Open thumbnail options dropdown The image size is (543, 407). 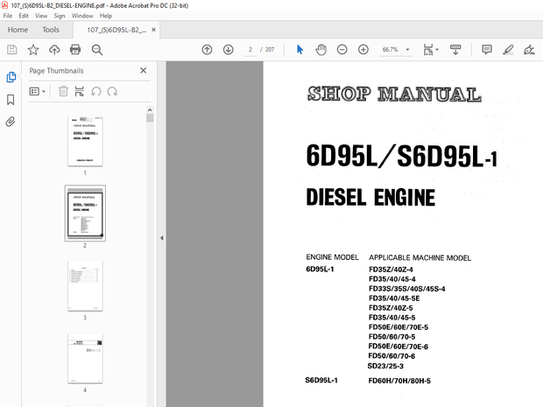click(x=38, y=91)
